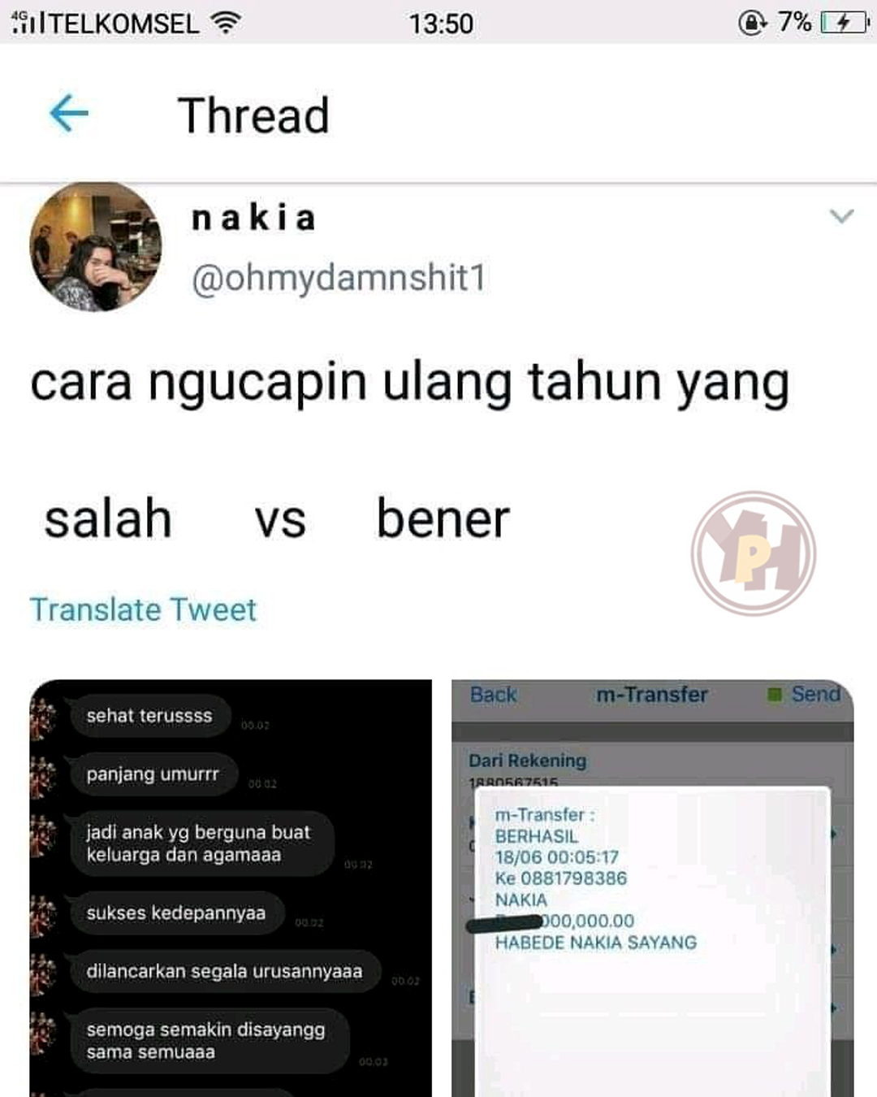The width and height of the screenshot is (877, 1097).
Task: Tap the Back button in m-Transfer image
Action: click(493, 695)
